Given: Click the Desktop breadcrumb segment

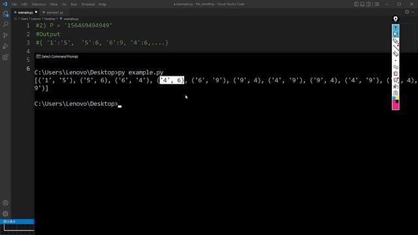Looking at the screenshot, I should (x=50, y=19).
